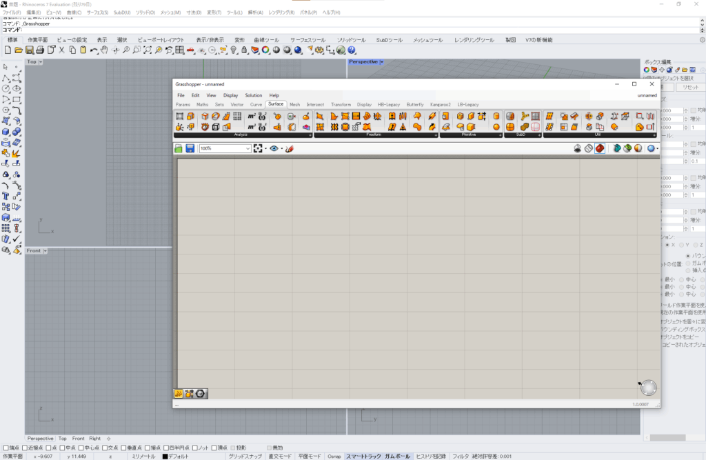The image size is (706, 460).
Task: Enable the 端点 osnap checkbox
Action: (x=6, y=448)
